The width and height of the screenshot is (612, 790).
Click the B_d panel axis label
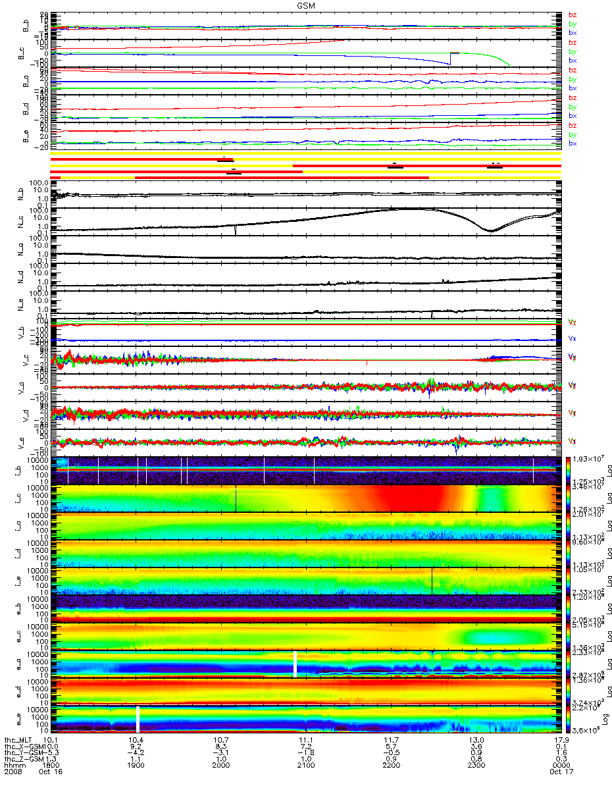(x=24, y=109)
